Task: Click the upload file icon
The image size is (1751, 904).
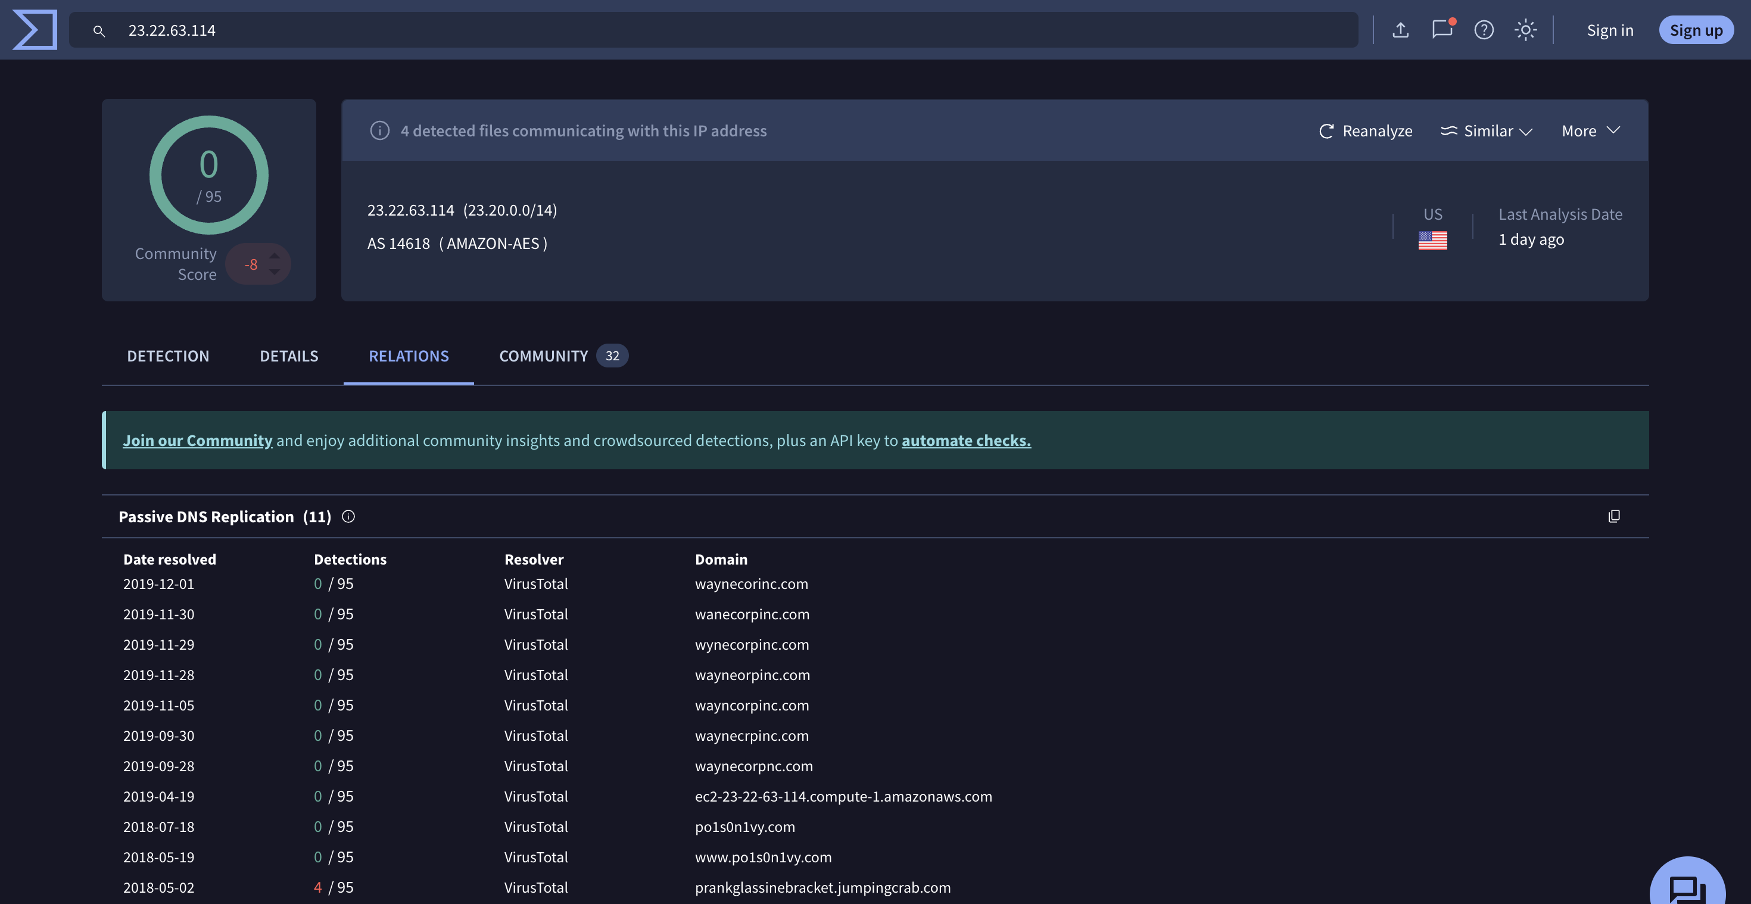Action: point(1400,30)
